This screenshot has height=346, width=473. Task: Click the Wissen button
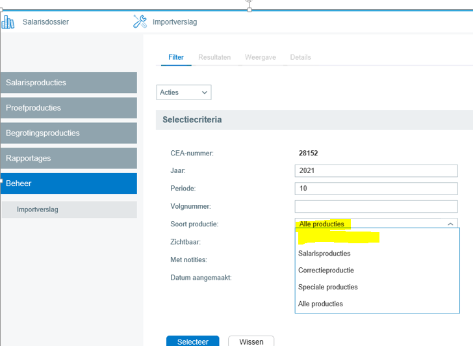coord(251,341)
